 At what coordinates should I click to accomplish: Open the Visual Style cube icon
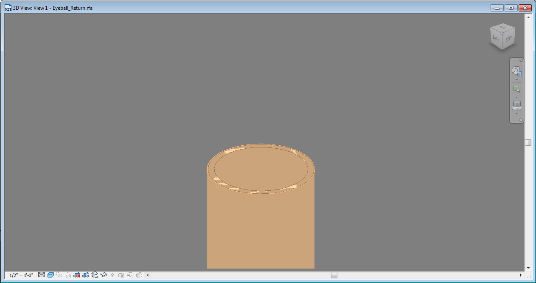pos(51,275)
